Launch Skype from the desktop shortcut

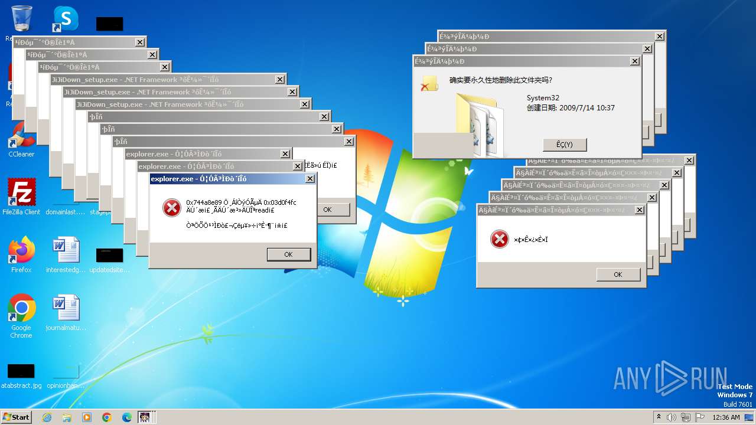tap(66, 19)
